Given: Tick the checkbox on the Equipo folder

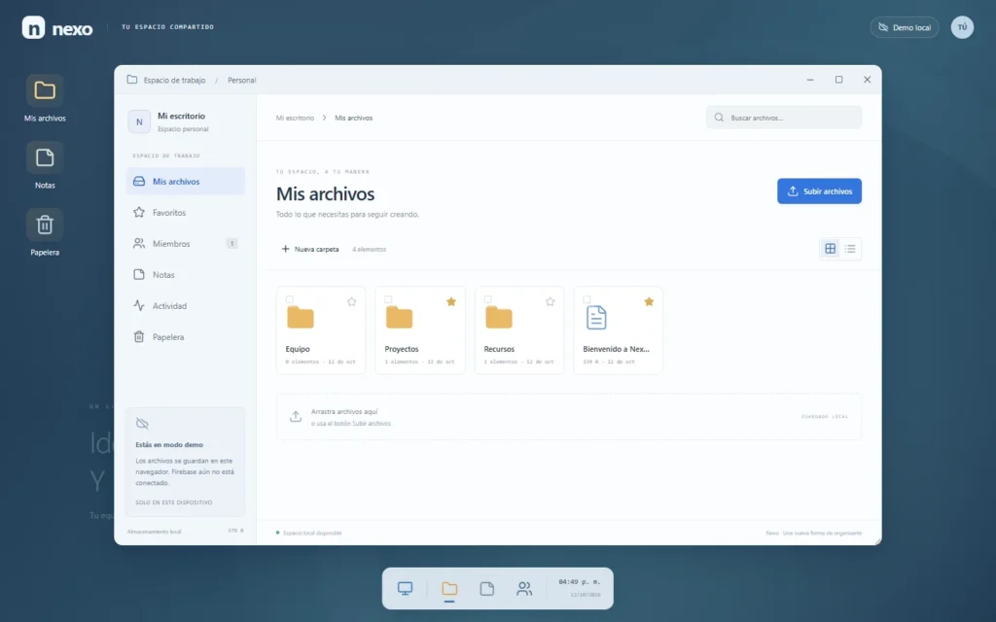Looking at the screenshot, I should [x=290, y=299].
